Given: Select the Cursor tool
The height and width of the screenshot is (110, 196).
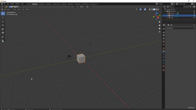Looking at the screenshot, I should (x=3, y=17).
